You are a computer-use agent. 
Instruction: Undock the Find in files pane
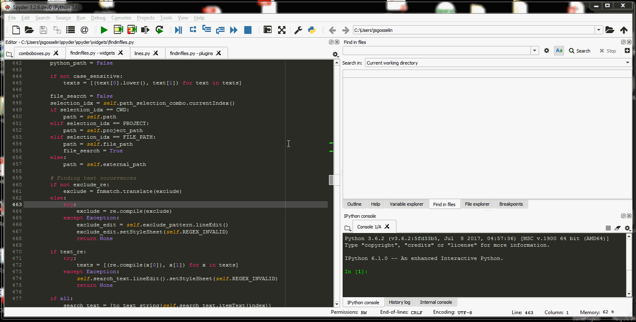pos(623,42)
